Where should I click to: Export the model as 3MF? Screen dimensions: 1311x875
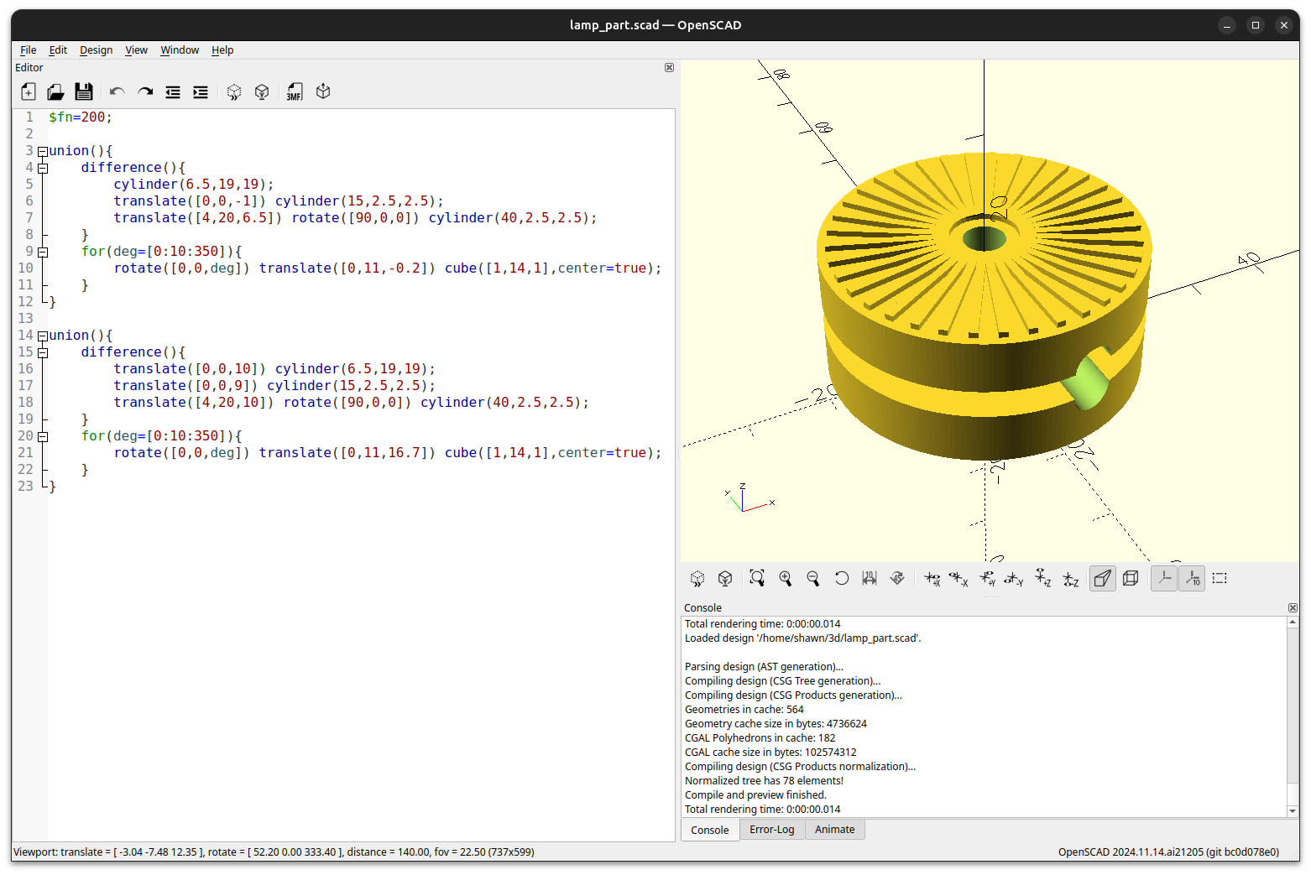coord(295,91)
